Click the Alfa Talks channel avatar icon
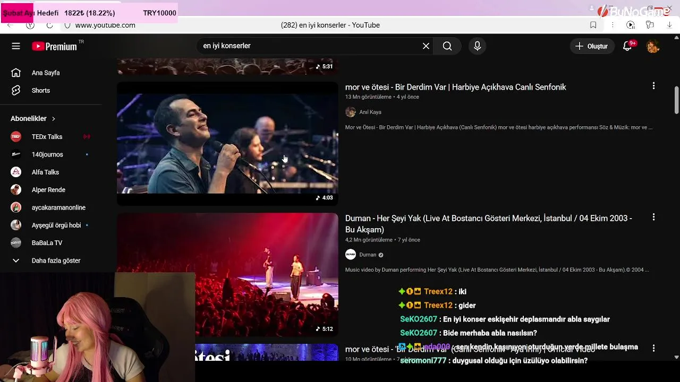680x382 pixels. (x=16, y=172)
